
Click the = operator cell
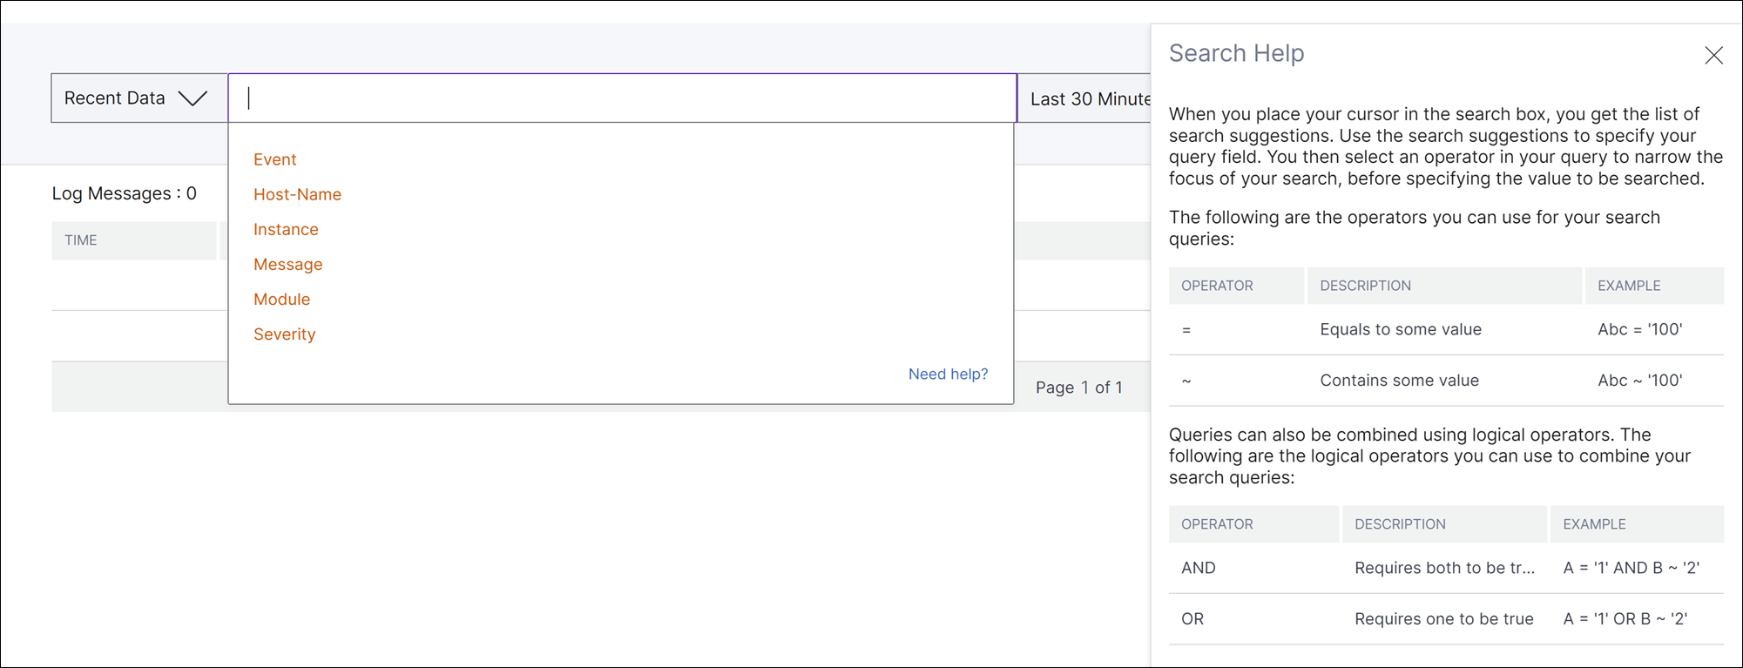[x=1186, y=330]
